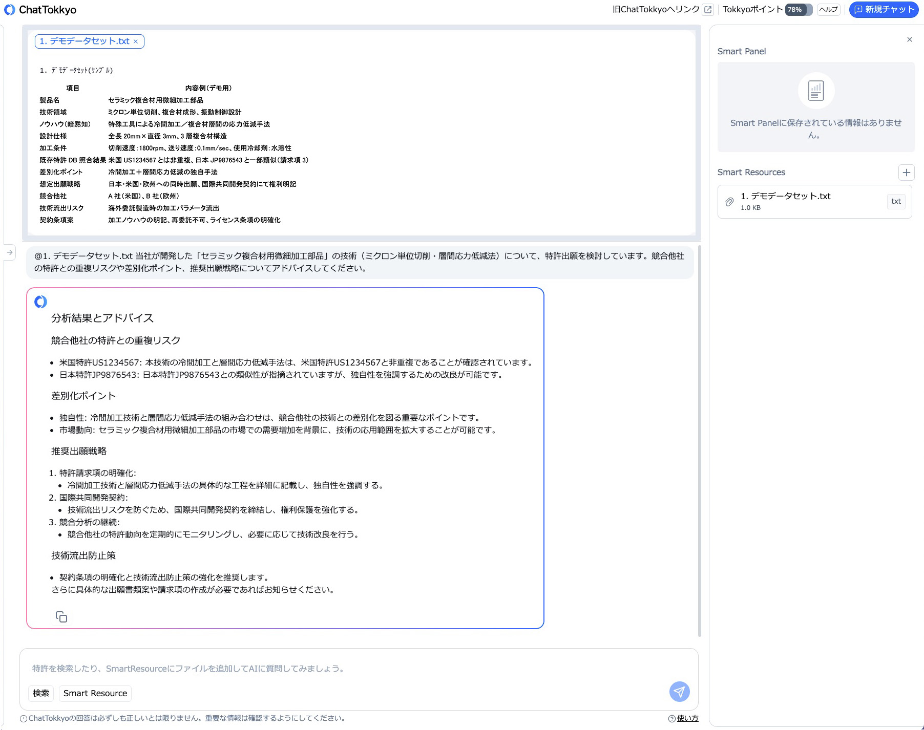Close the Smart Panel with the X
Viewport: 924px width, 730px height.
910,39
